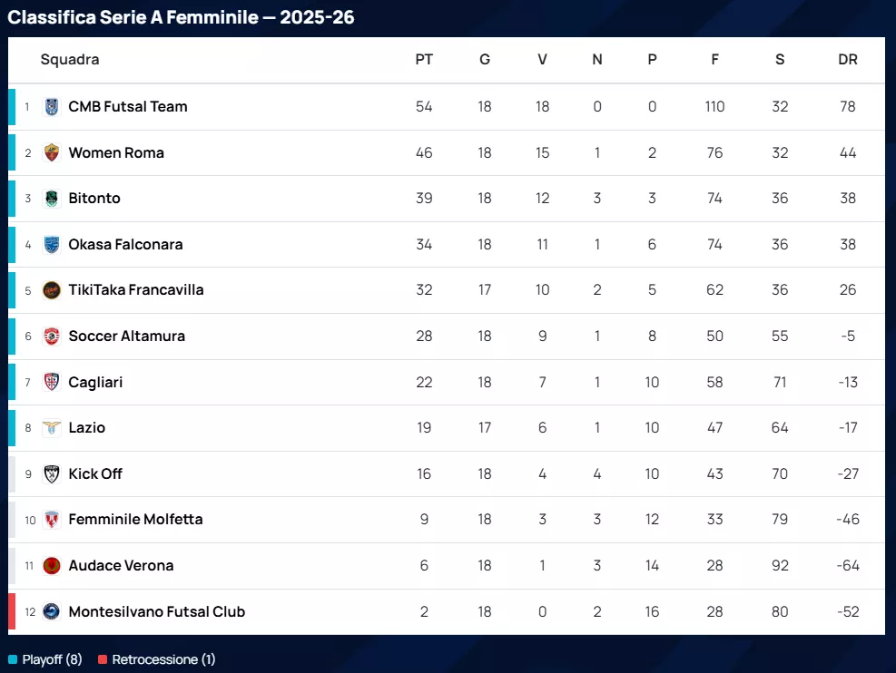This screenshot has height=673, width=896.
Task: Click the TikiTaka Francavilla round logo
Action: (x=52, y=290)
